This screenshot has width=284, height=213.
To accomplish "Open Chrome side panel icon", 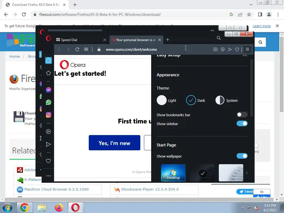I will (260, 14).
